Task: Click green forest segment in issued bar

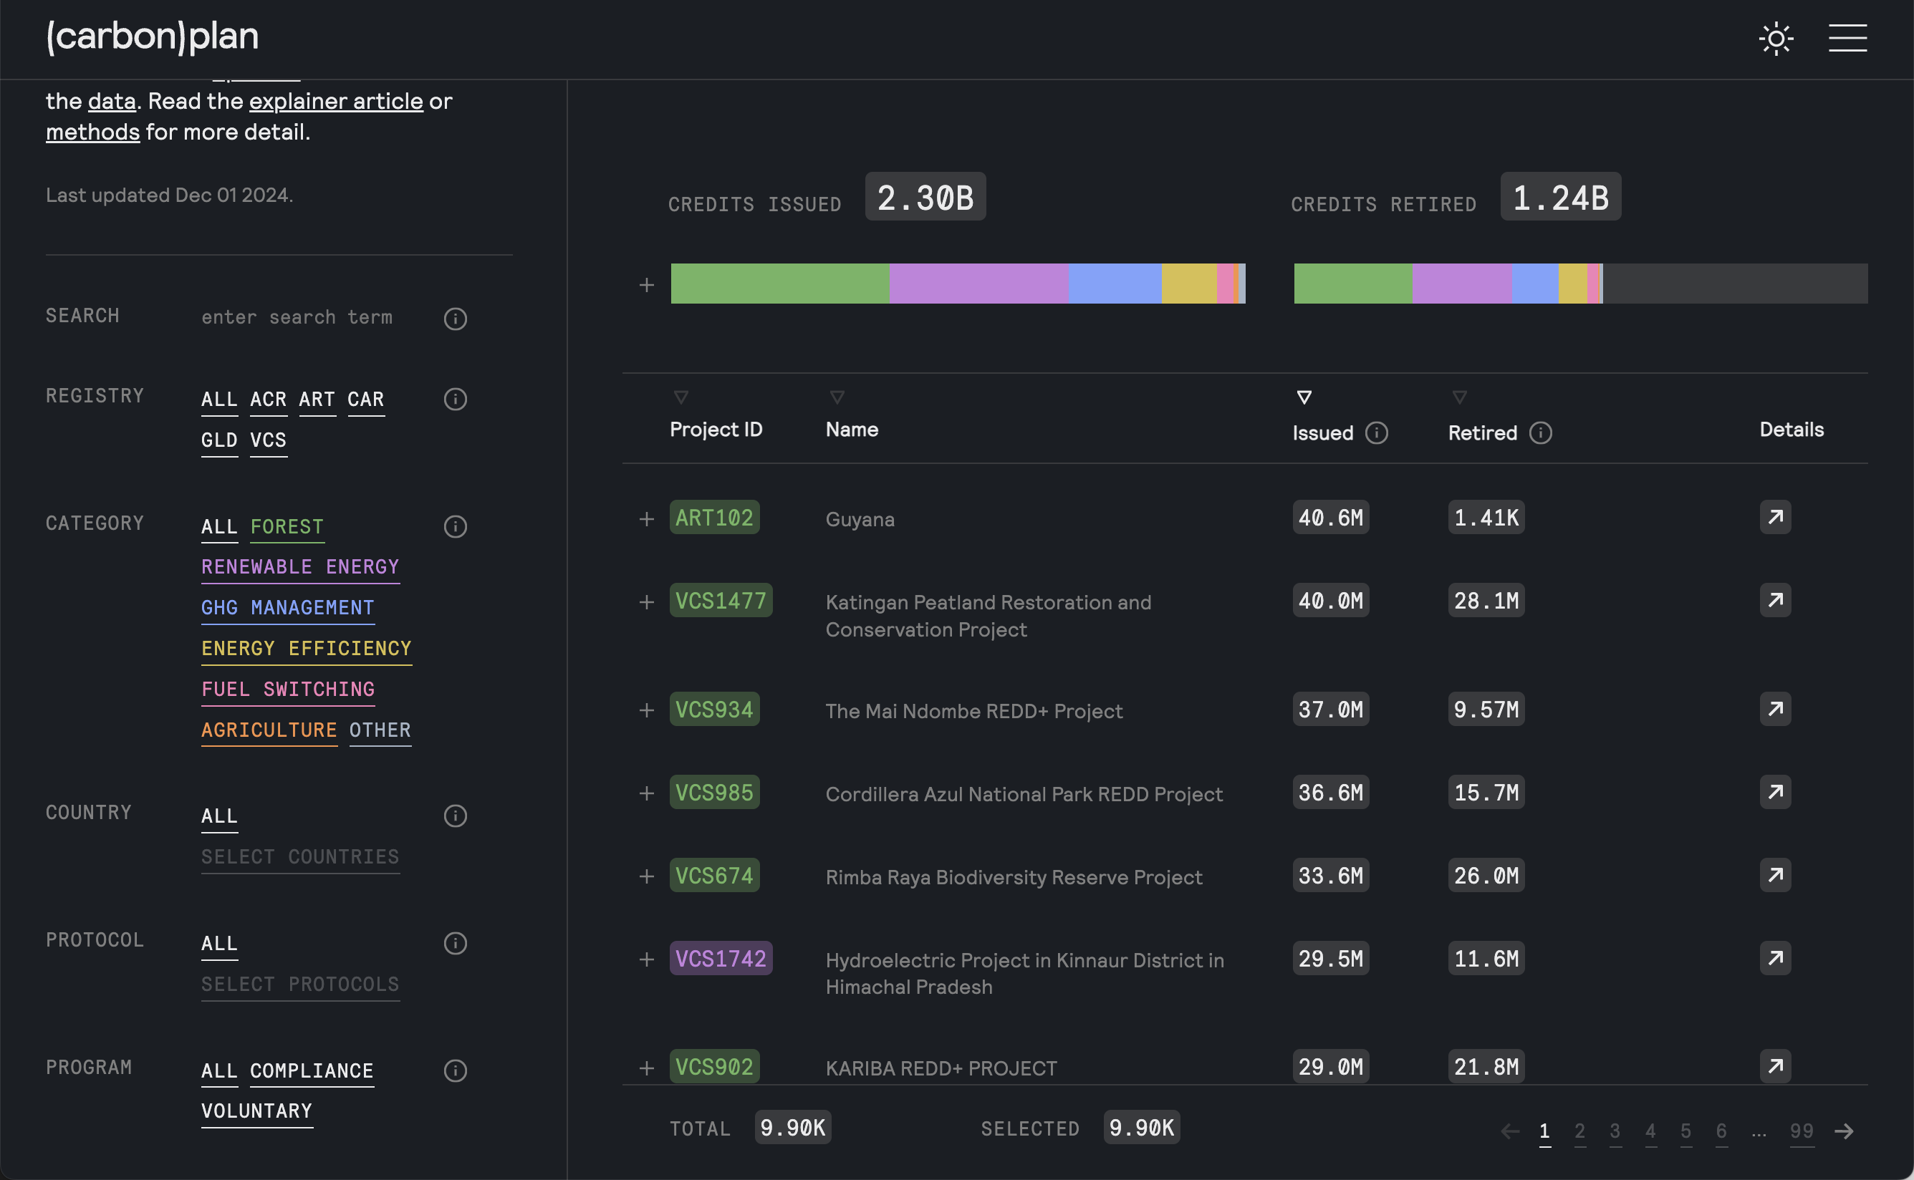Action: [x=779, y=284]
